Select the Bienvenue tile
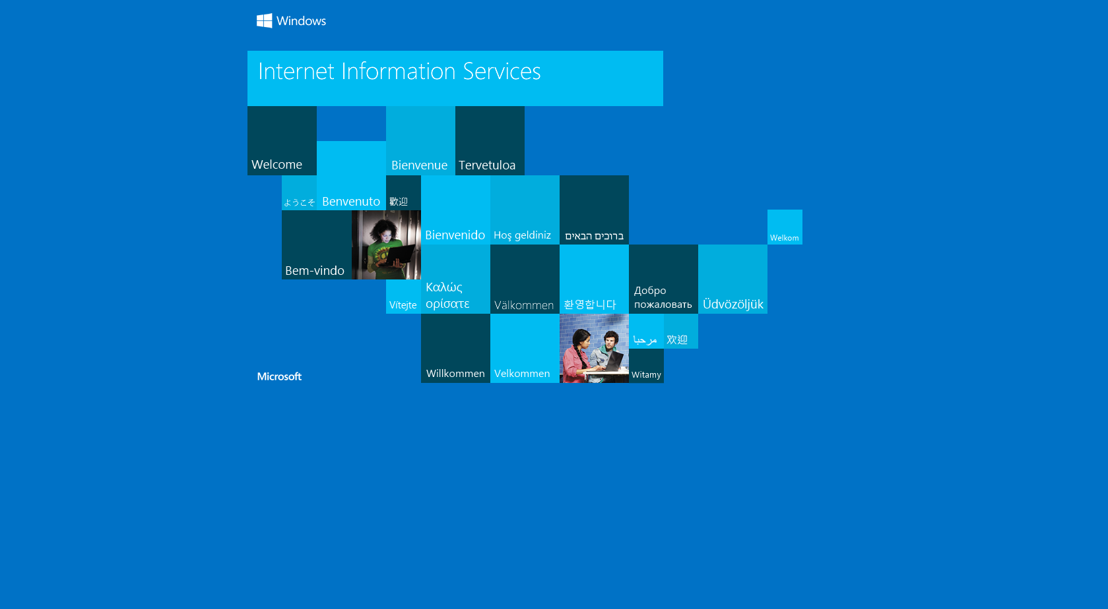Viewport: 1108px width, 609px height. point(420,140)
